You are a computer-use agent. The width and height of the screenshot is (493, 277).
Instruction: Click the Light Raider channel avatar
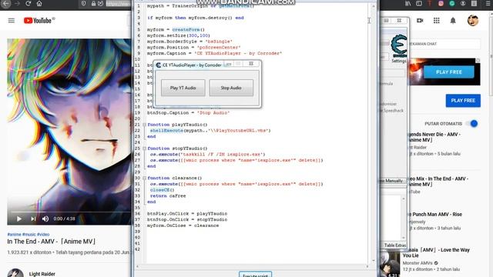click(x=15, y=273)
